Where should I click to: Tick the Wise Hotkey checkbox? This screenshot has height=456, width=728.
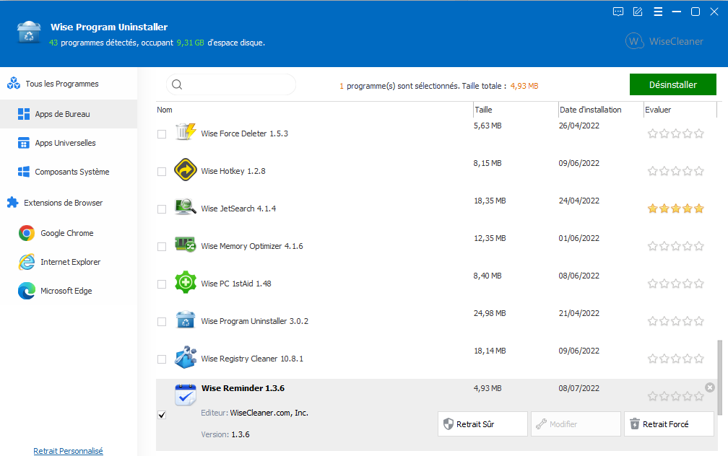(162, 172)
